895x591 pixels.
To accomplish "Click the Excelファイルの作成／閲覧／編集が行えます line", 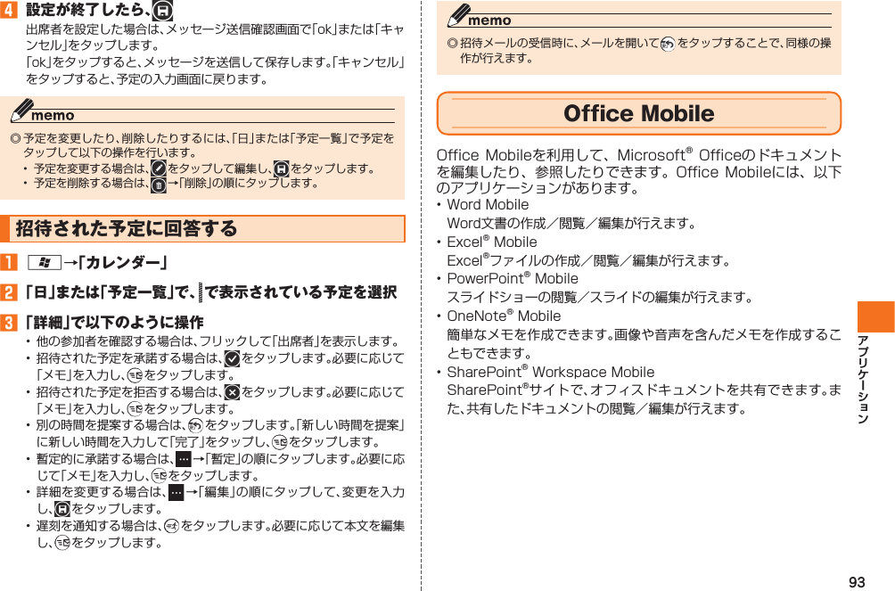I will pyautogui.click(x=589, y=260).
